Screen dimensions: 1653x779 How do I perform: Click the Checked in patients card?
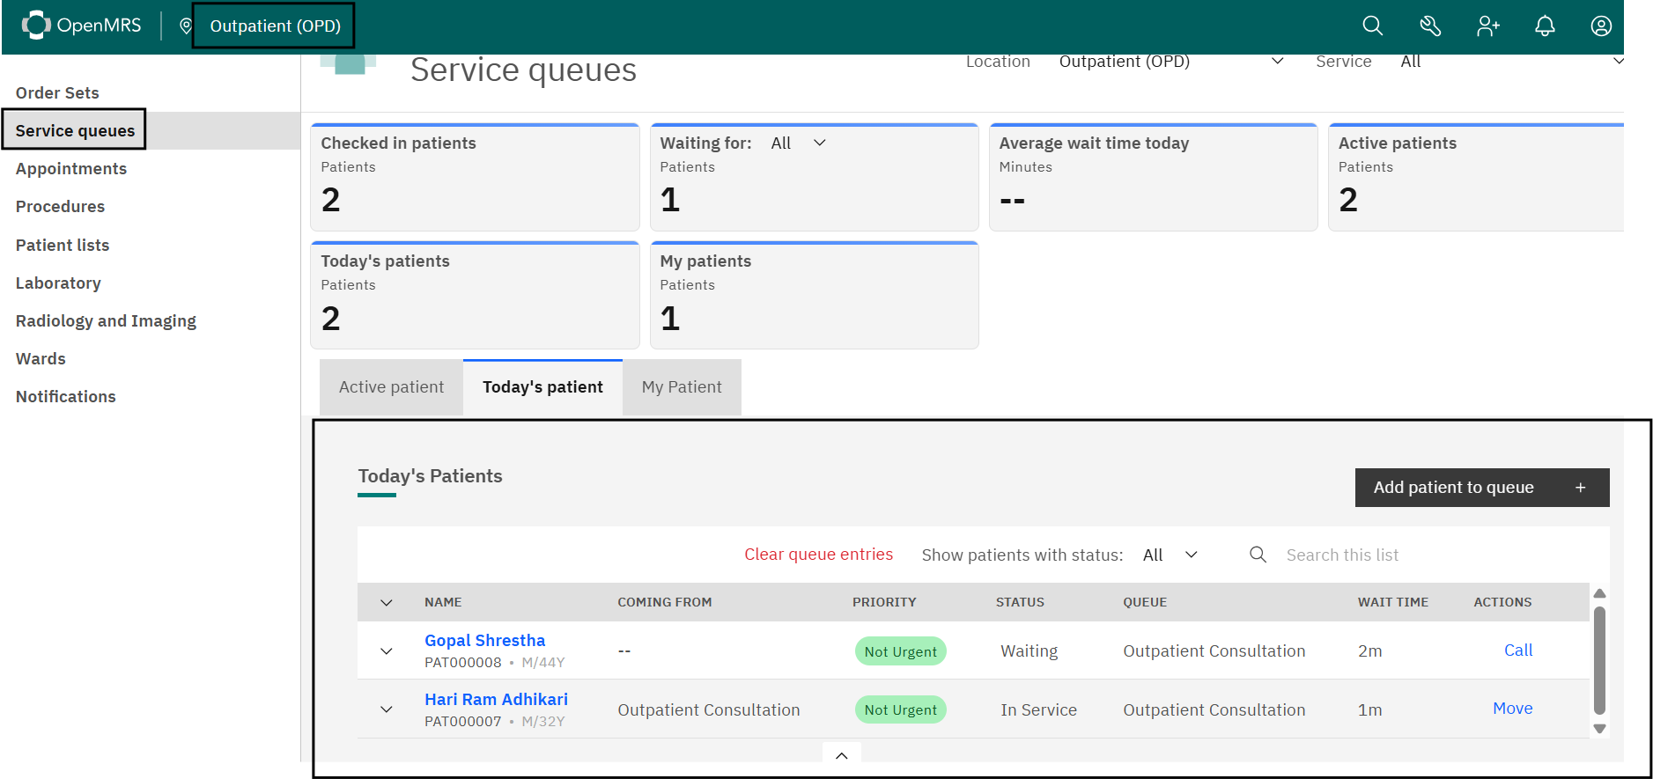pos(475,177)
